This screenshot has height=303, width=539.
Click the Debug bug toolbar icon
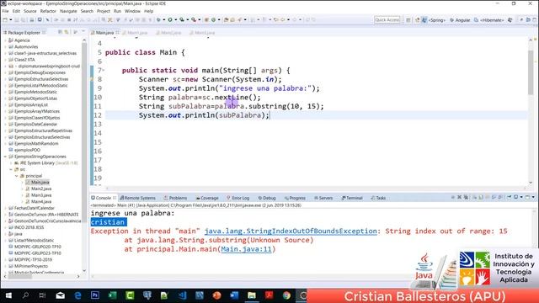[x=158, y=20]
